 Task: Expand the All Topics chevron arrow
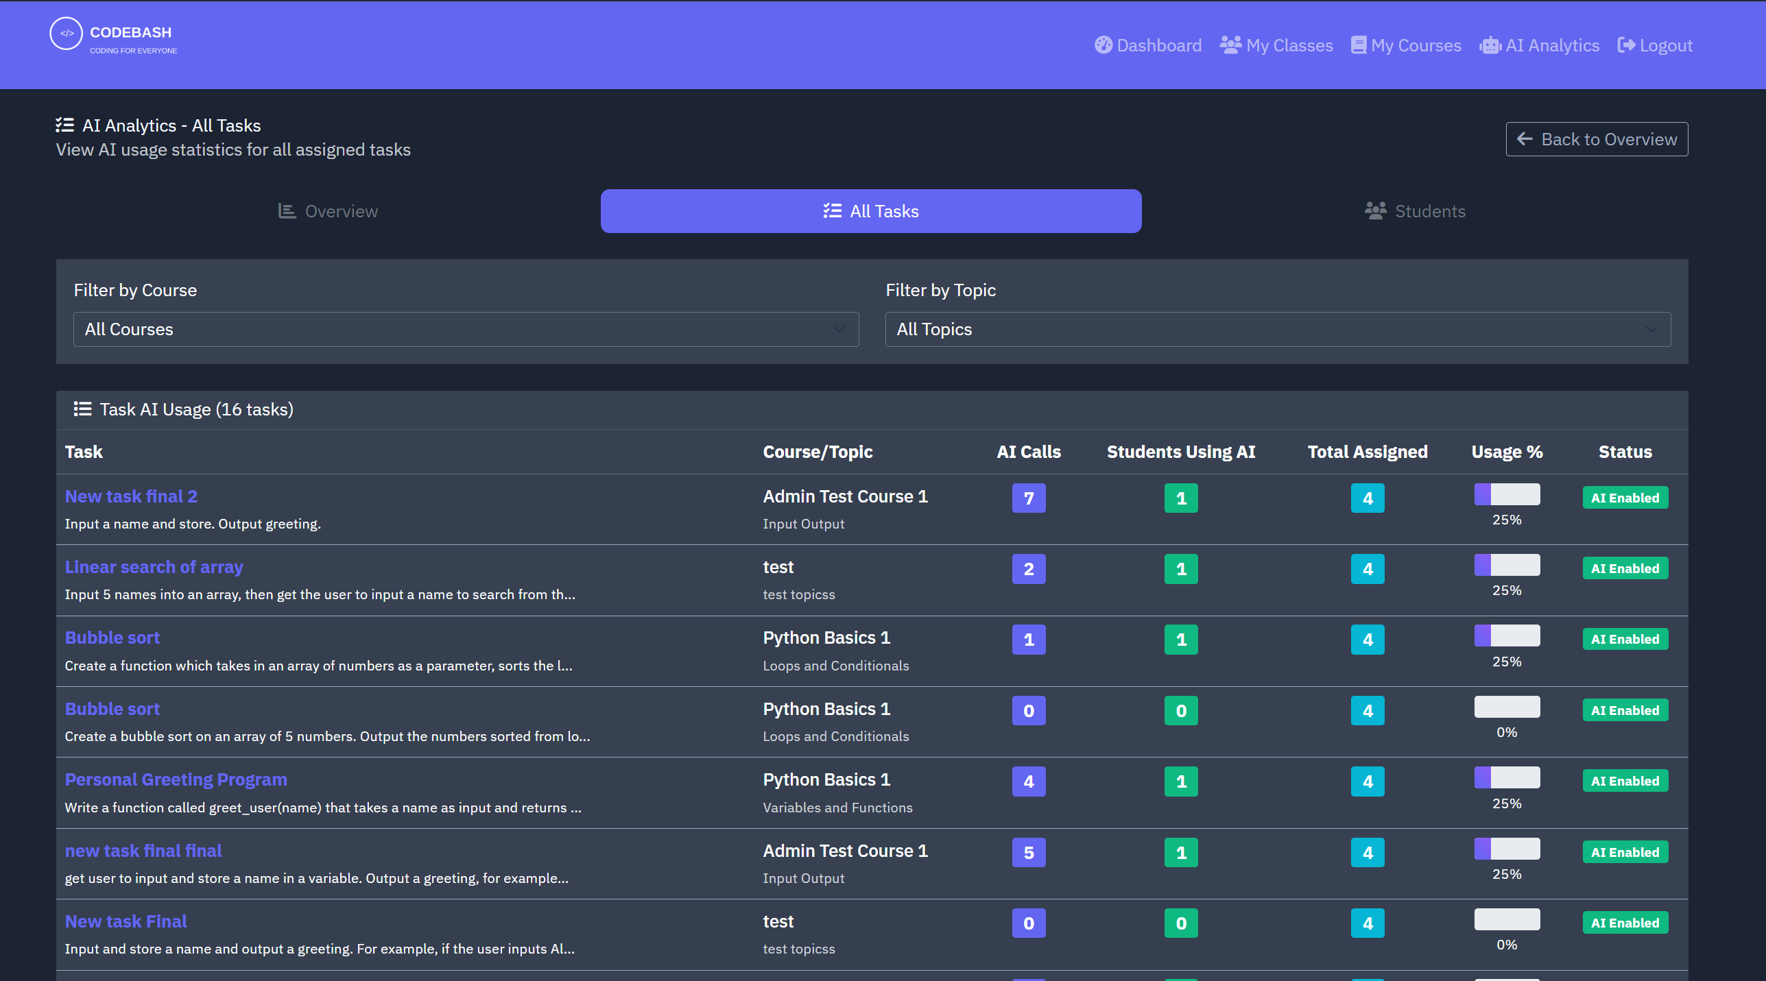click(1651, 330)
